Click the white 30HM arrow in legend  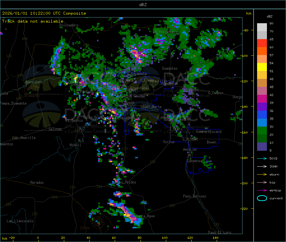point(262,166)
